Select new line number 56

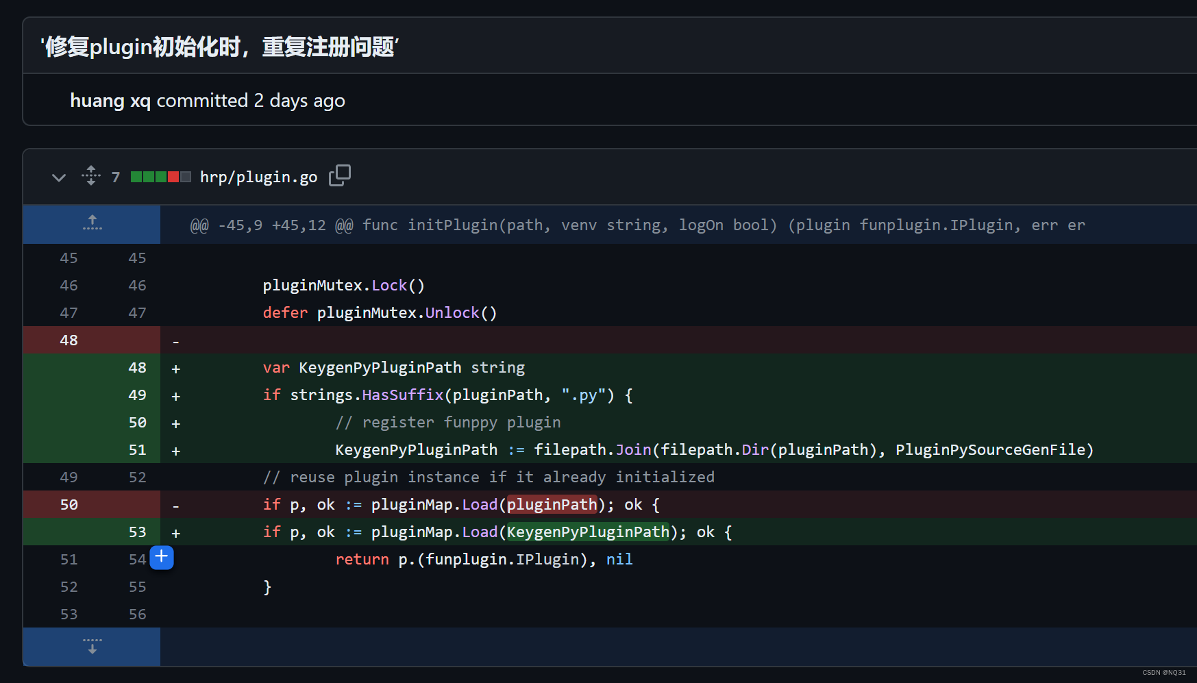(137, 614)
